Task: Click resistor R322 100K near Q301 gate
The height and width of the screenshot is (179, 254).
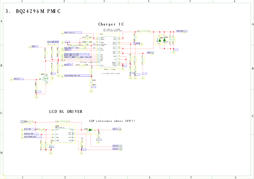Action: click(36, 88)
